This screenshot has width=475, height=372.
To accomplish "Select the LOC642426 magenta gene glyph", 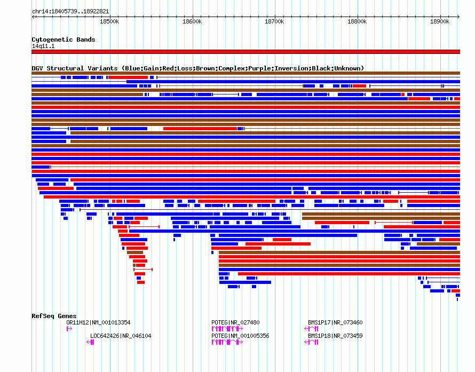I will click(90, 342).
